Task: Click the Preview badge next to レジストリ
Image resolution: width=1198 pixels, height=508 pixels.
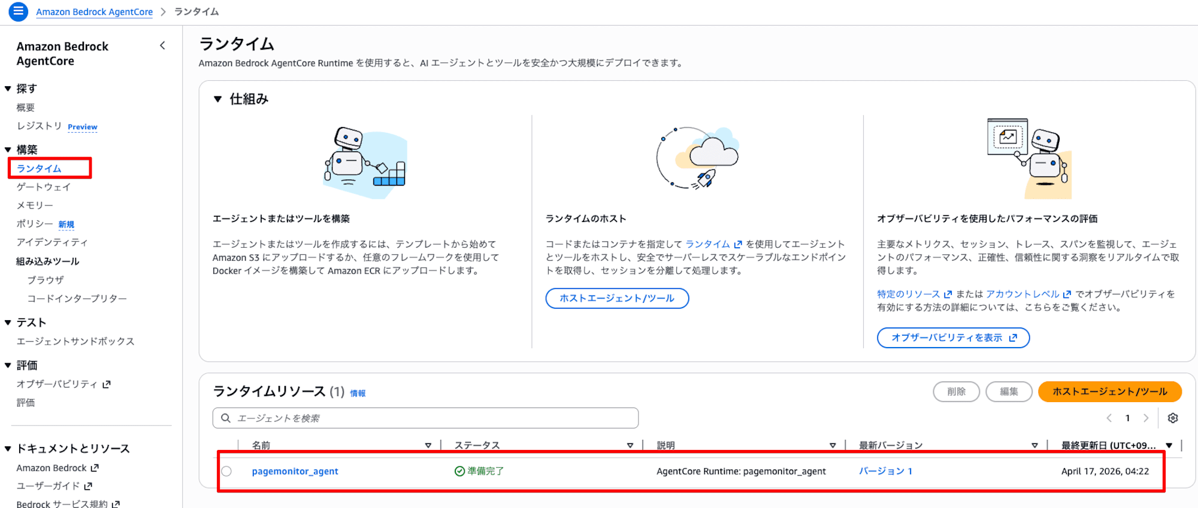Action: click(83, 127)
